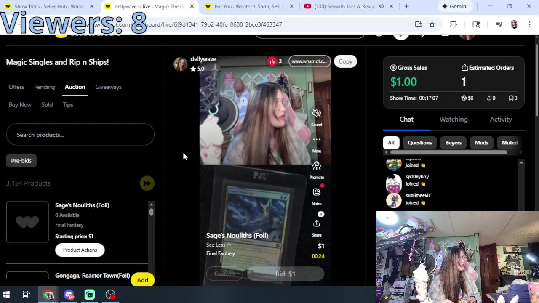
Task: Filter chat by Questions
Action: [x=420, y=142]
